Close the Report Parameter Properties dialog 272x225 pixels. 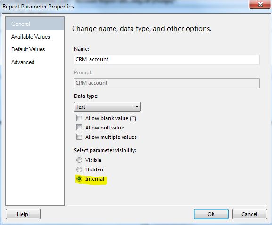click(x=260, y=4)
